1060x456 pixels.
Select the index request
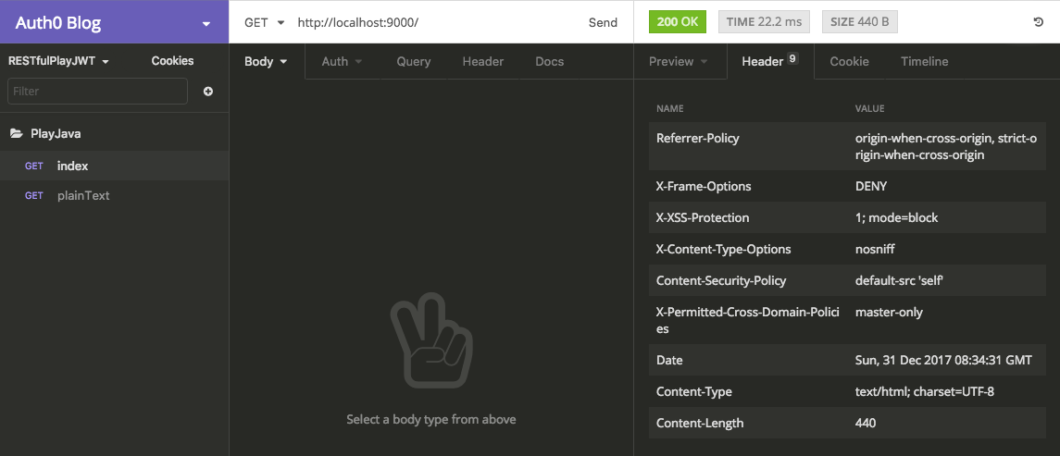click(x=73, y=166)
